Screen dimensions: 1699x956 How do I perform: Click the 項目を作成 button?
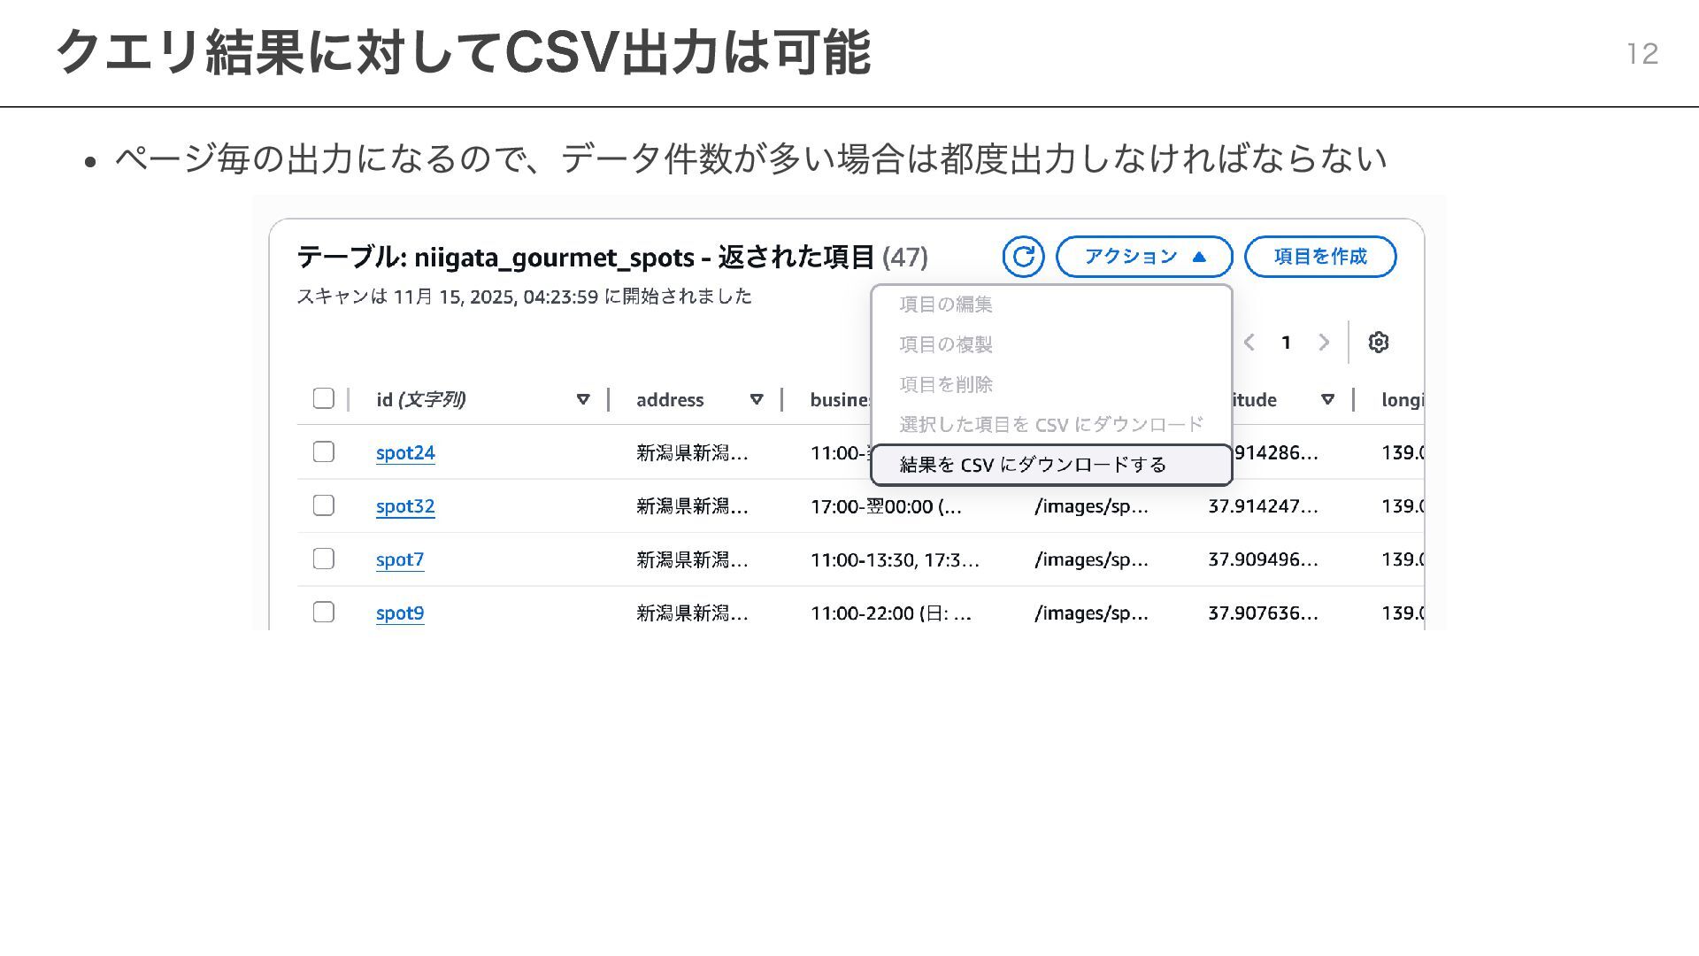pyautogui.click(x=1319, y=257)
